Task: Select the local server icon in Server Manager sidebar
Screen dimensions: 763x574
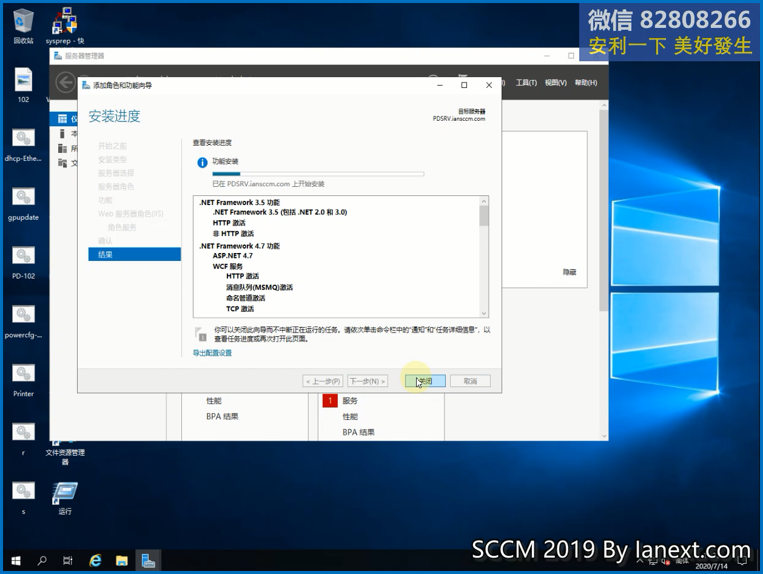Action: point(61,133)
